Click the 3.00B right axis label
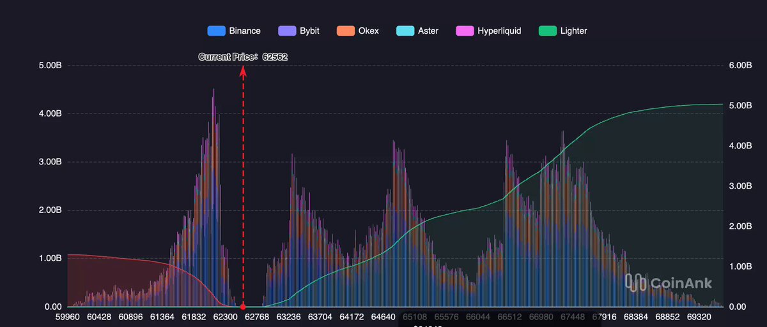Viewport: 767px width, 327px height. (x=741, y=186)
